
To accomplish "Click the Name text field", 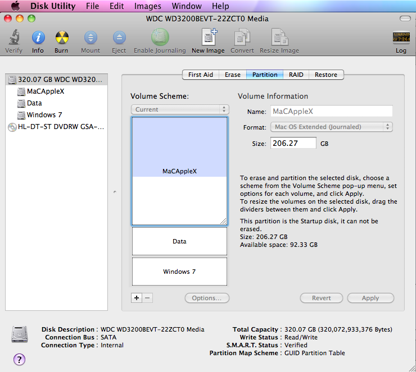I will (x=331, y=111).
